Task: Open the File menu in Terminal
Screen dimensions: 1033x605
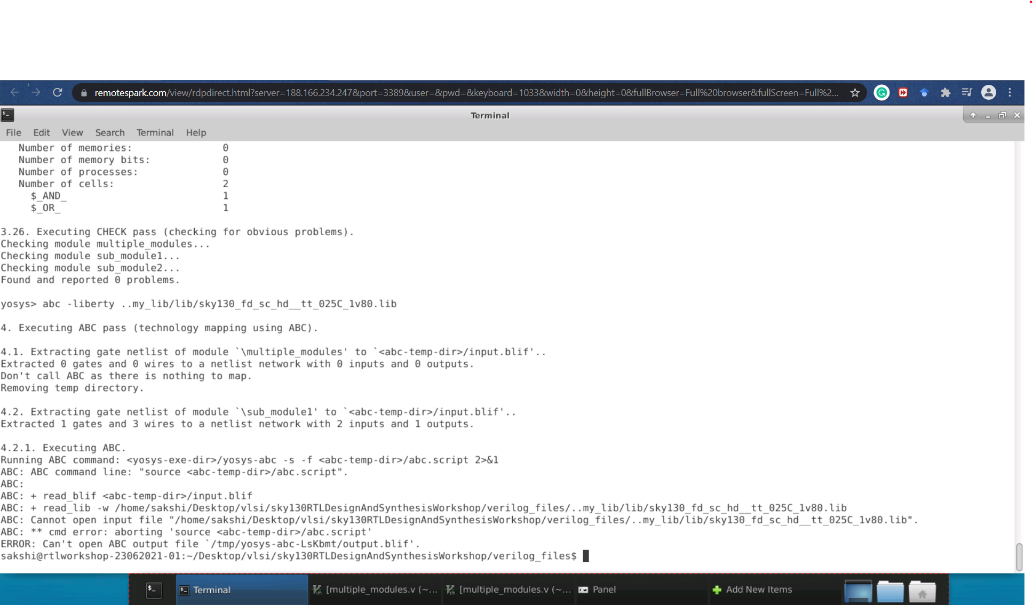Action: click(x=13, y=132)
